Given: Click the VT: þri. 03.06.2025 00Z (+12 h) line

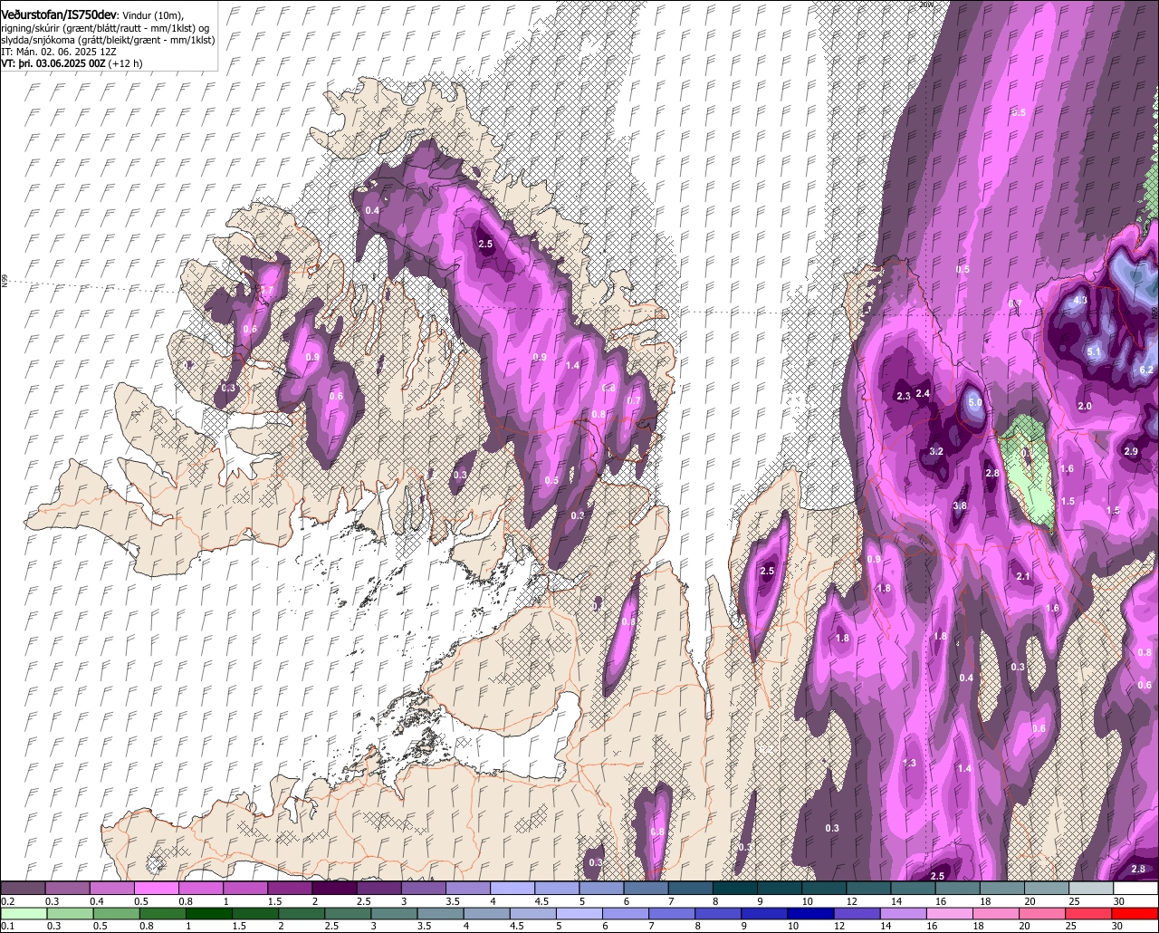Looking at the screenshot, I should [72, 63].
